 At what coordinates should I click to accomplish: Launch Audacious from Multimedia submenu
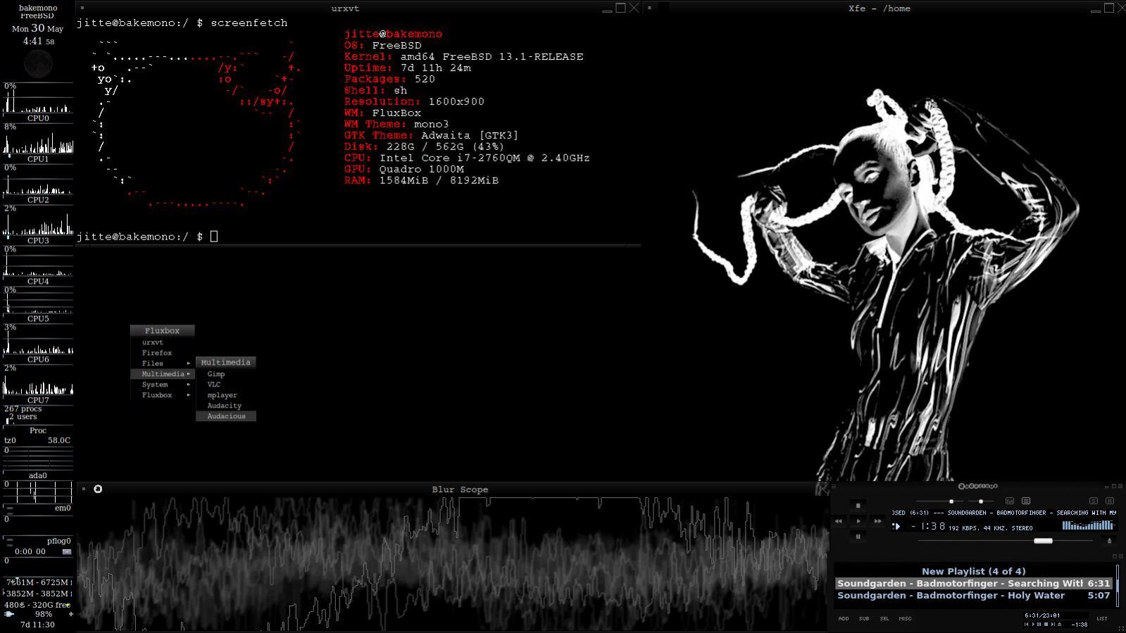(x=225, y=416)
